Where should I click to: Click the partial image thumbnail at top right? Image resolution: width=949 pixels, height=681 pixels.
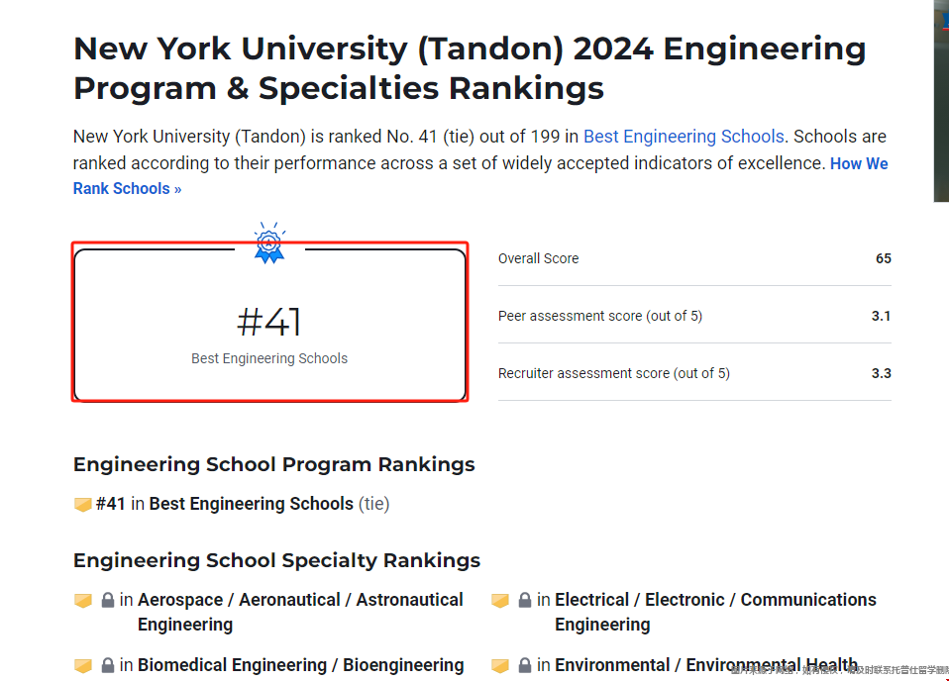[x=941, y=99]
